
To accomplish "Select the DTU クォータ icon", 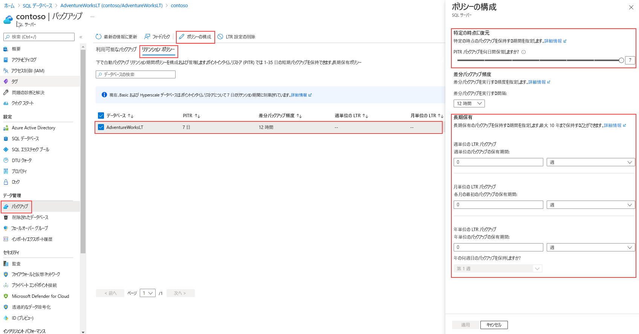I will pos(6,161).
